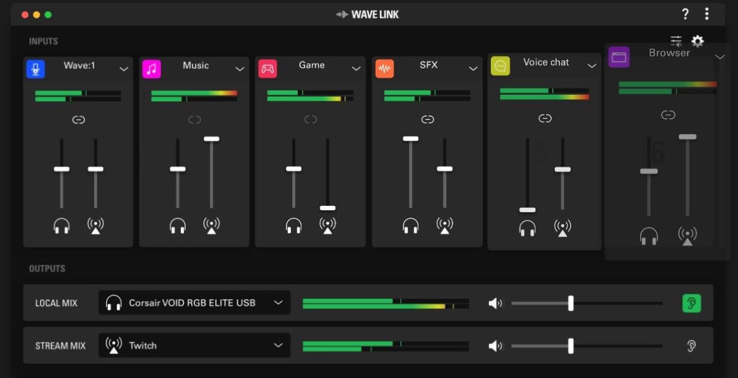Mute Music channel in headphone mix

(178, 226)
